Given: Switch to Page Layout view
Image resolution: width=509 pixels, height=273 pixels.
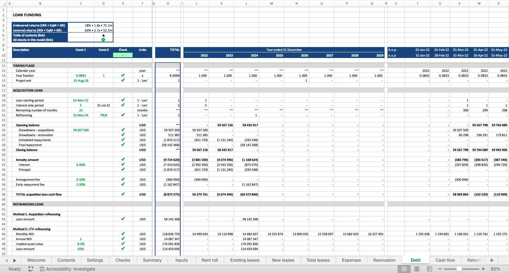Looking at the screenshot, I should click(417, 269).
